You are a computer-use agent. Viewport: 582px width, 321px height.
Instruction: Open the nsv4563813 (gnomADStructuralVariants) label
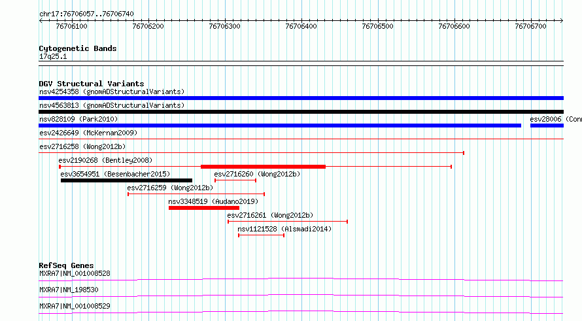tap(112, 105)
